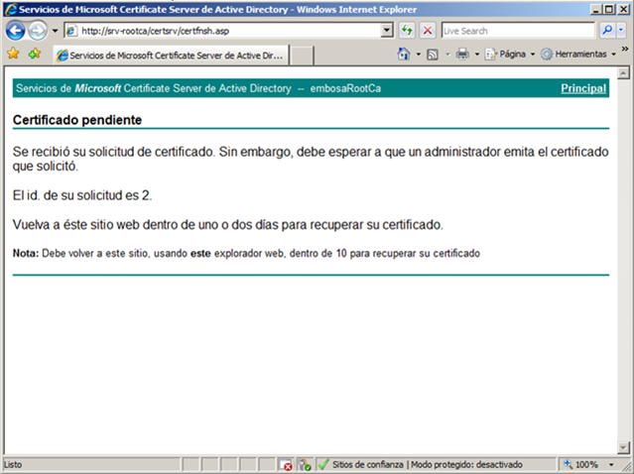Screen dimensions: 634x474
Task: Click inside the Live Search box
Action: point(516,31)
